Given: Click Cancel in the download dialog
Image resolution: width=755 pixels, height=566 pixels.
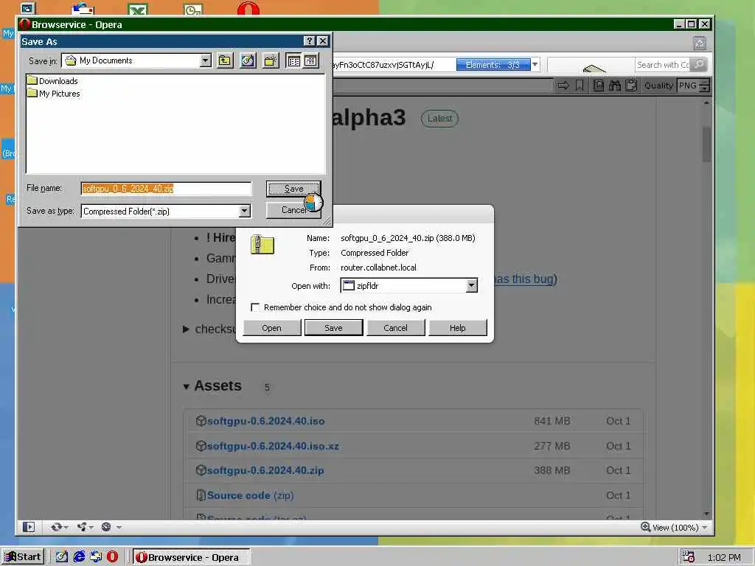Looking at the screenshot, I should point(395,328).
